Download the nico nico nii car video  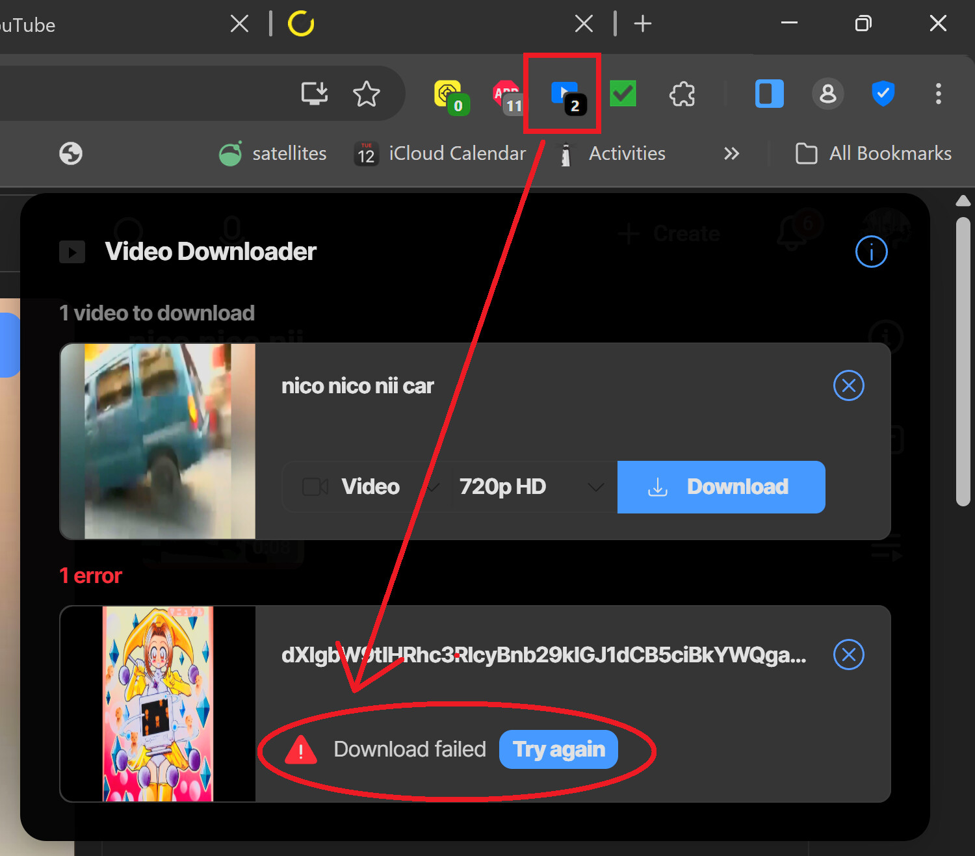pos(721,487)
